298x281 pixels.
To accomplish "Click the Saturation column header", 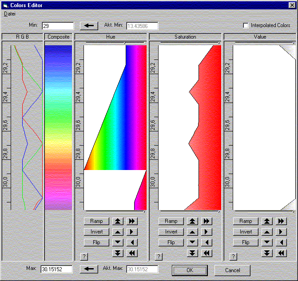I will pyautogui.click(x=185, y=37).
